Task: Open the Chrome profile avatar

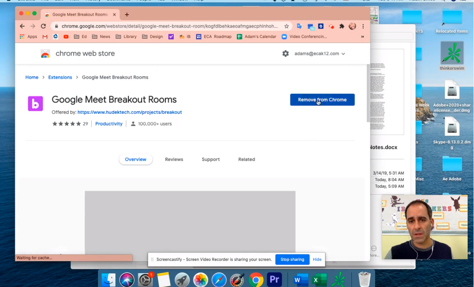Action: (x=352, y=26)
